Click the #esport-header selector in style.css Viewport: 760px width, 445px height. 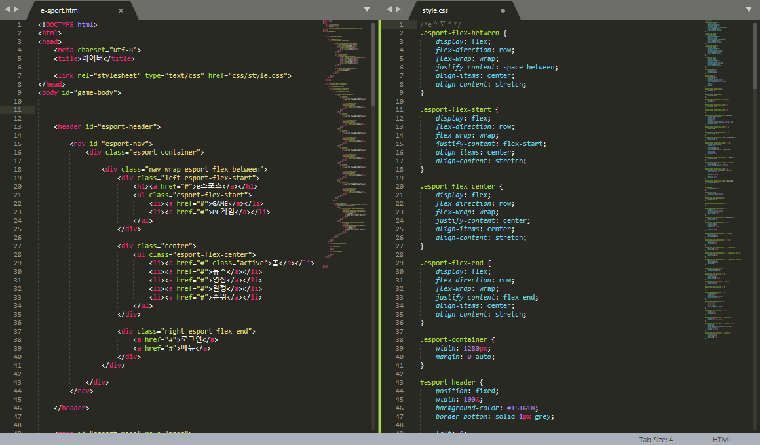[x=447, y=383]
